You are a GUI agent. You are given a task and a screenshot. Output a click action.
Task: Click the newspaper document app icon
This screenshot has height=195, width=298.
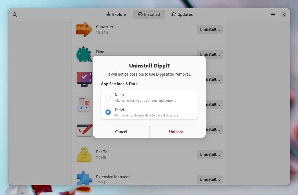84,104
